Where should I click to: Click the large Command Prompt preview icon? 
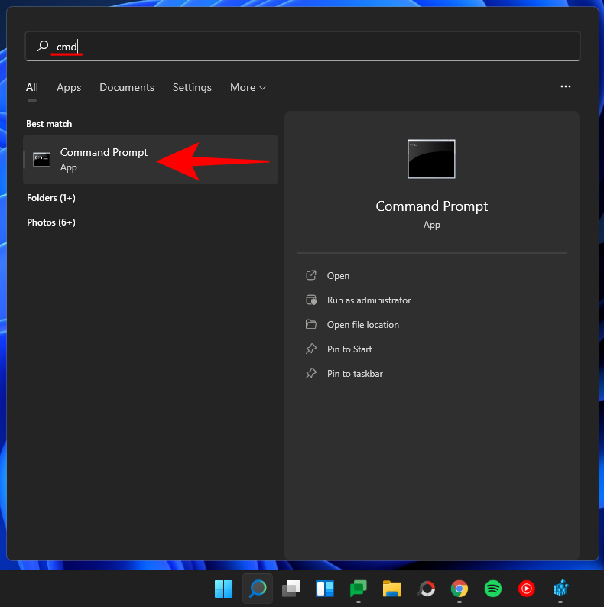[431, 159]
